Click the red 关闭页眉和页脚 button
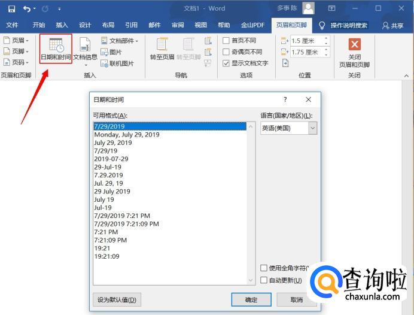This screenshot has height=315, width=414. [354, 52]
